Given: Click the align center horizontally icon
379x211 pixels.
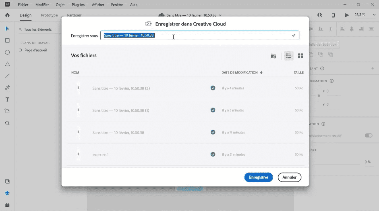Looking at the screenshot, I should (x=352, y=29).
